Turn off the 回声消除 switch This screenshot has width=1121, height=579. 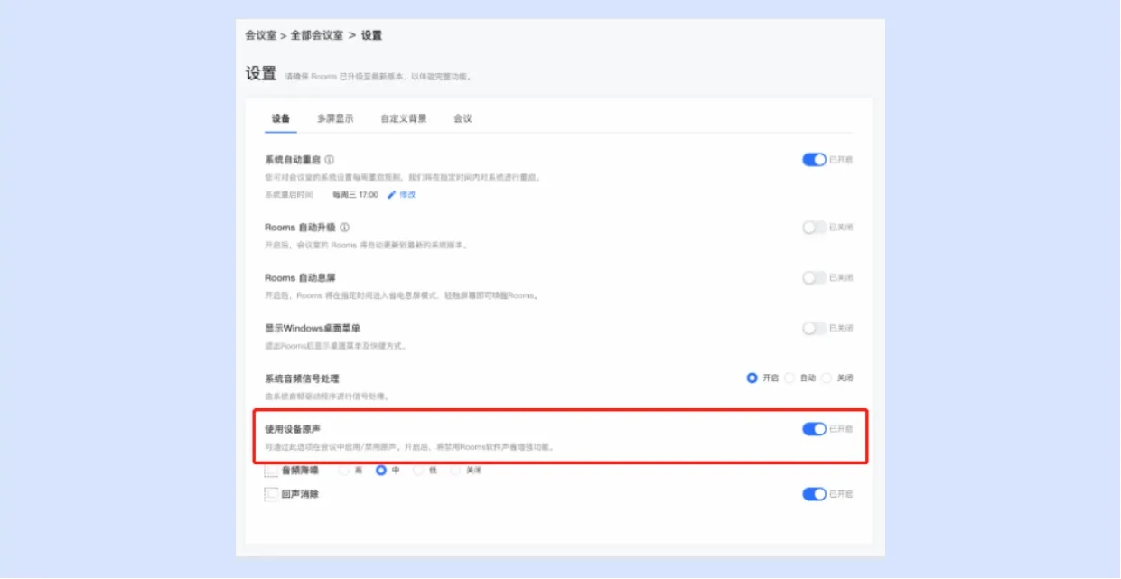[814, 494]
